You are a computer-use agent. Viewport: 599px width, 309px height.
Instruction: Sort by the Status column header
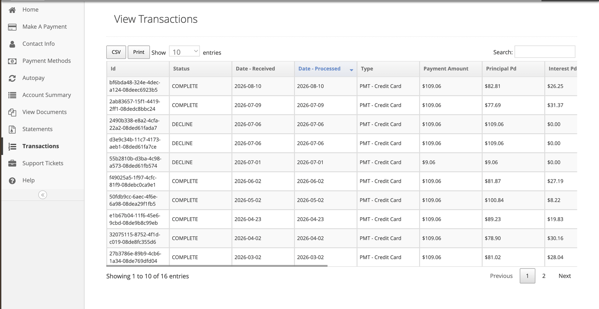(x=200, y=69)
